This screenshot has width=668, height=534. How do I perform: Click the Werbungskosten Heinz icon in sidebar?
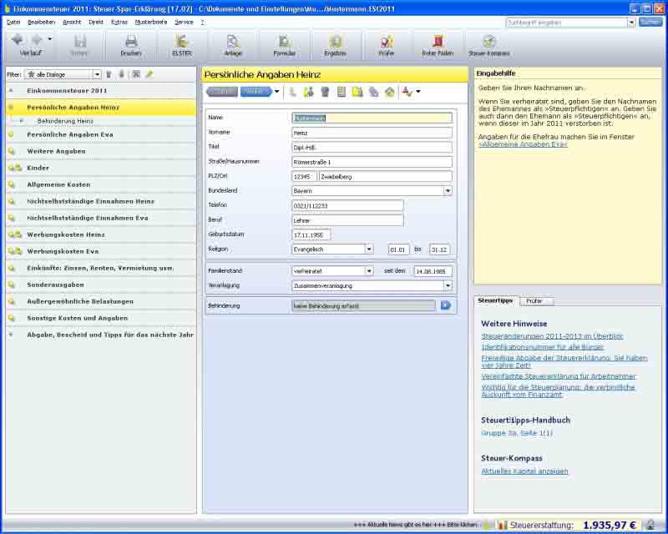point(15,234)
